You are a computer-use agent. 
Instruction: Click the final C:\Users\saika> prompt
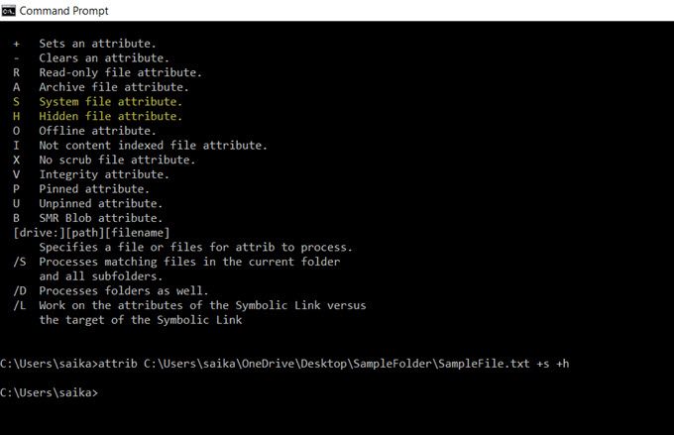(x=50, y=393)
